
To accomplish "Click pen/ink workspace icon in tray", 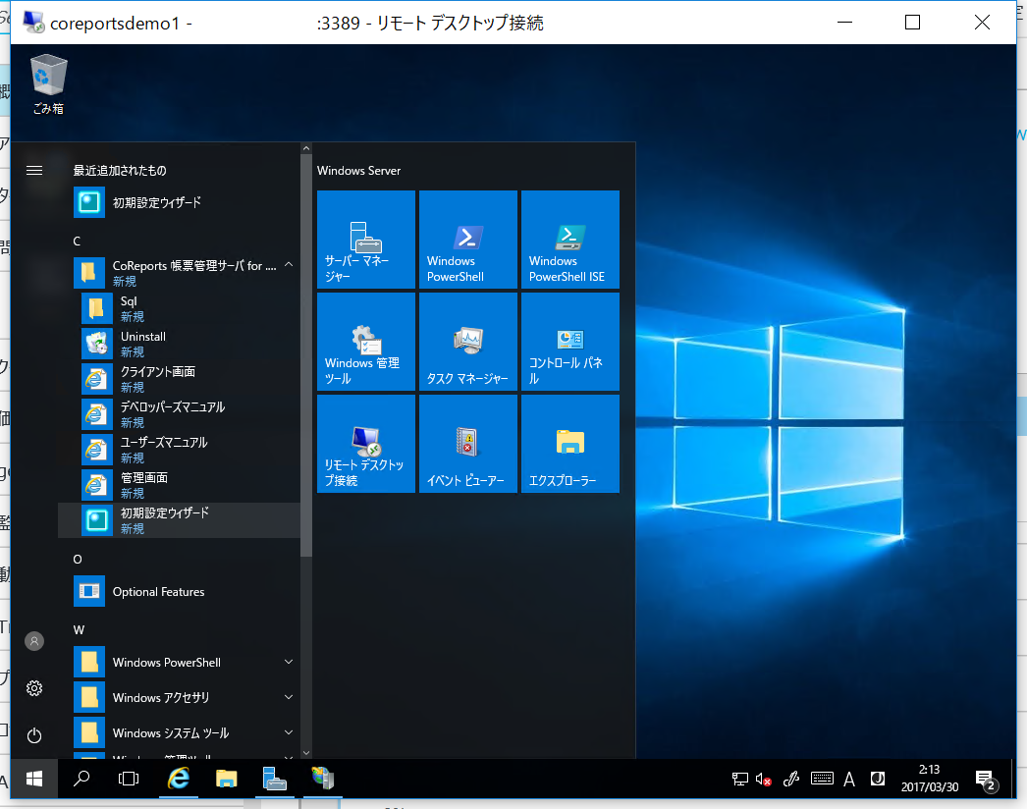I will tap(791, 779).
